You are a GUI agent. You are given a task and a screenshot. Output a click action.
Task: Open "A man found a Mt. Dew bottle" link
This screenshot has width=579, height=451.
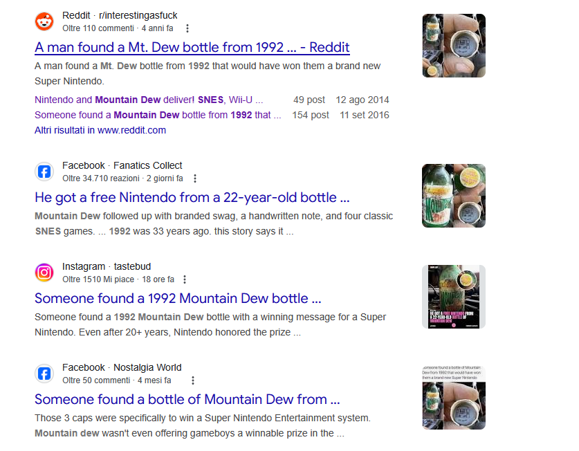[x=192, y=48]
